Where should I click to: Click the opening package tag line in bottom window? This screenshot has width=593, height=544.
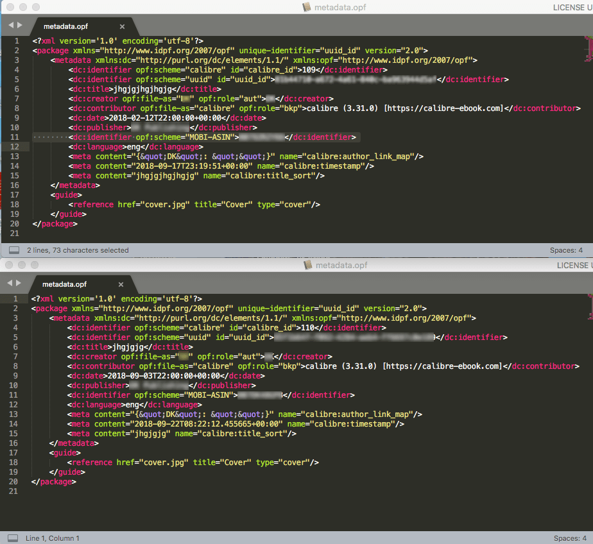(229, 308)
